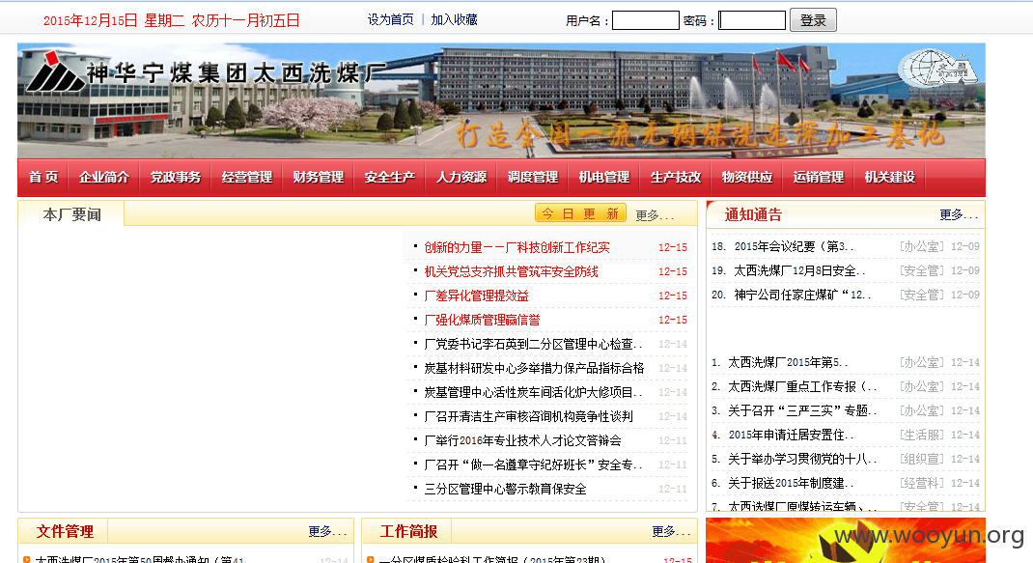Open news 机关党总支齐抓共管筑牢安全防线

(512, 271)
